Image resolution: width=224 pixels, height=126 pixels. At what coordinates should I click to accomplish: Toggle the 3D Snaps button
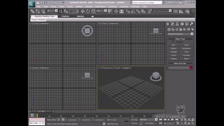(127, 11)
